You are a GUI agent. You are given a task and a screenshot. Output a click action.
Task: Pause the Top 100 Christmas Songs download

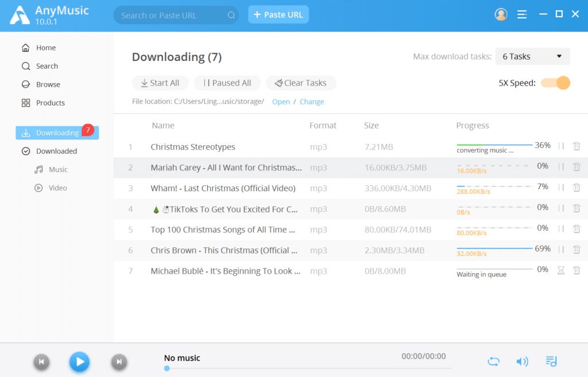tap(561, 228)
